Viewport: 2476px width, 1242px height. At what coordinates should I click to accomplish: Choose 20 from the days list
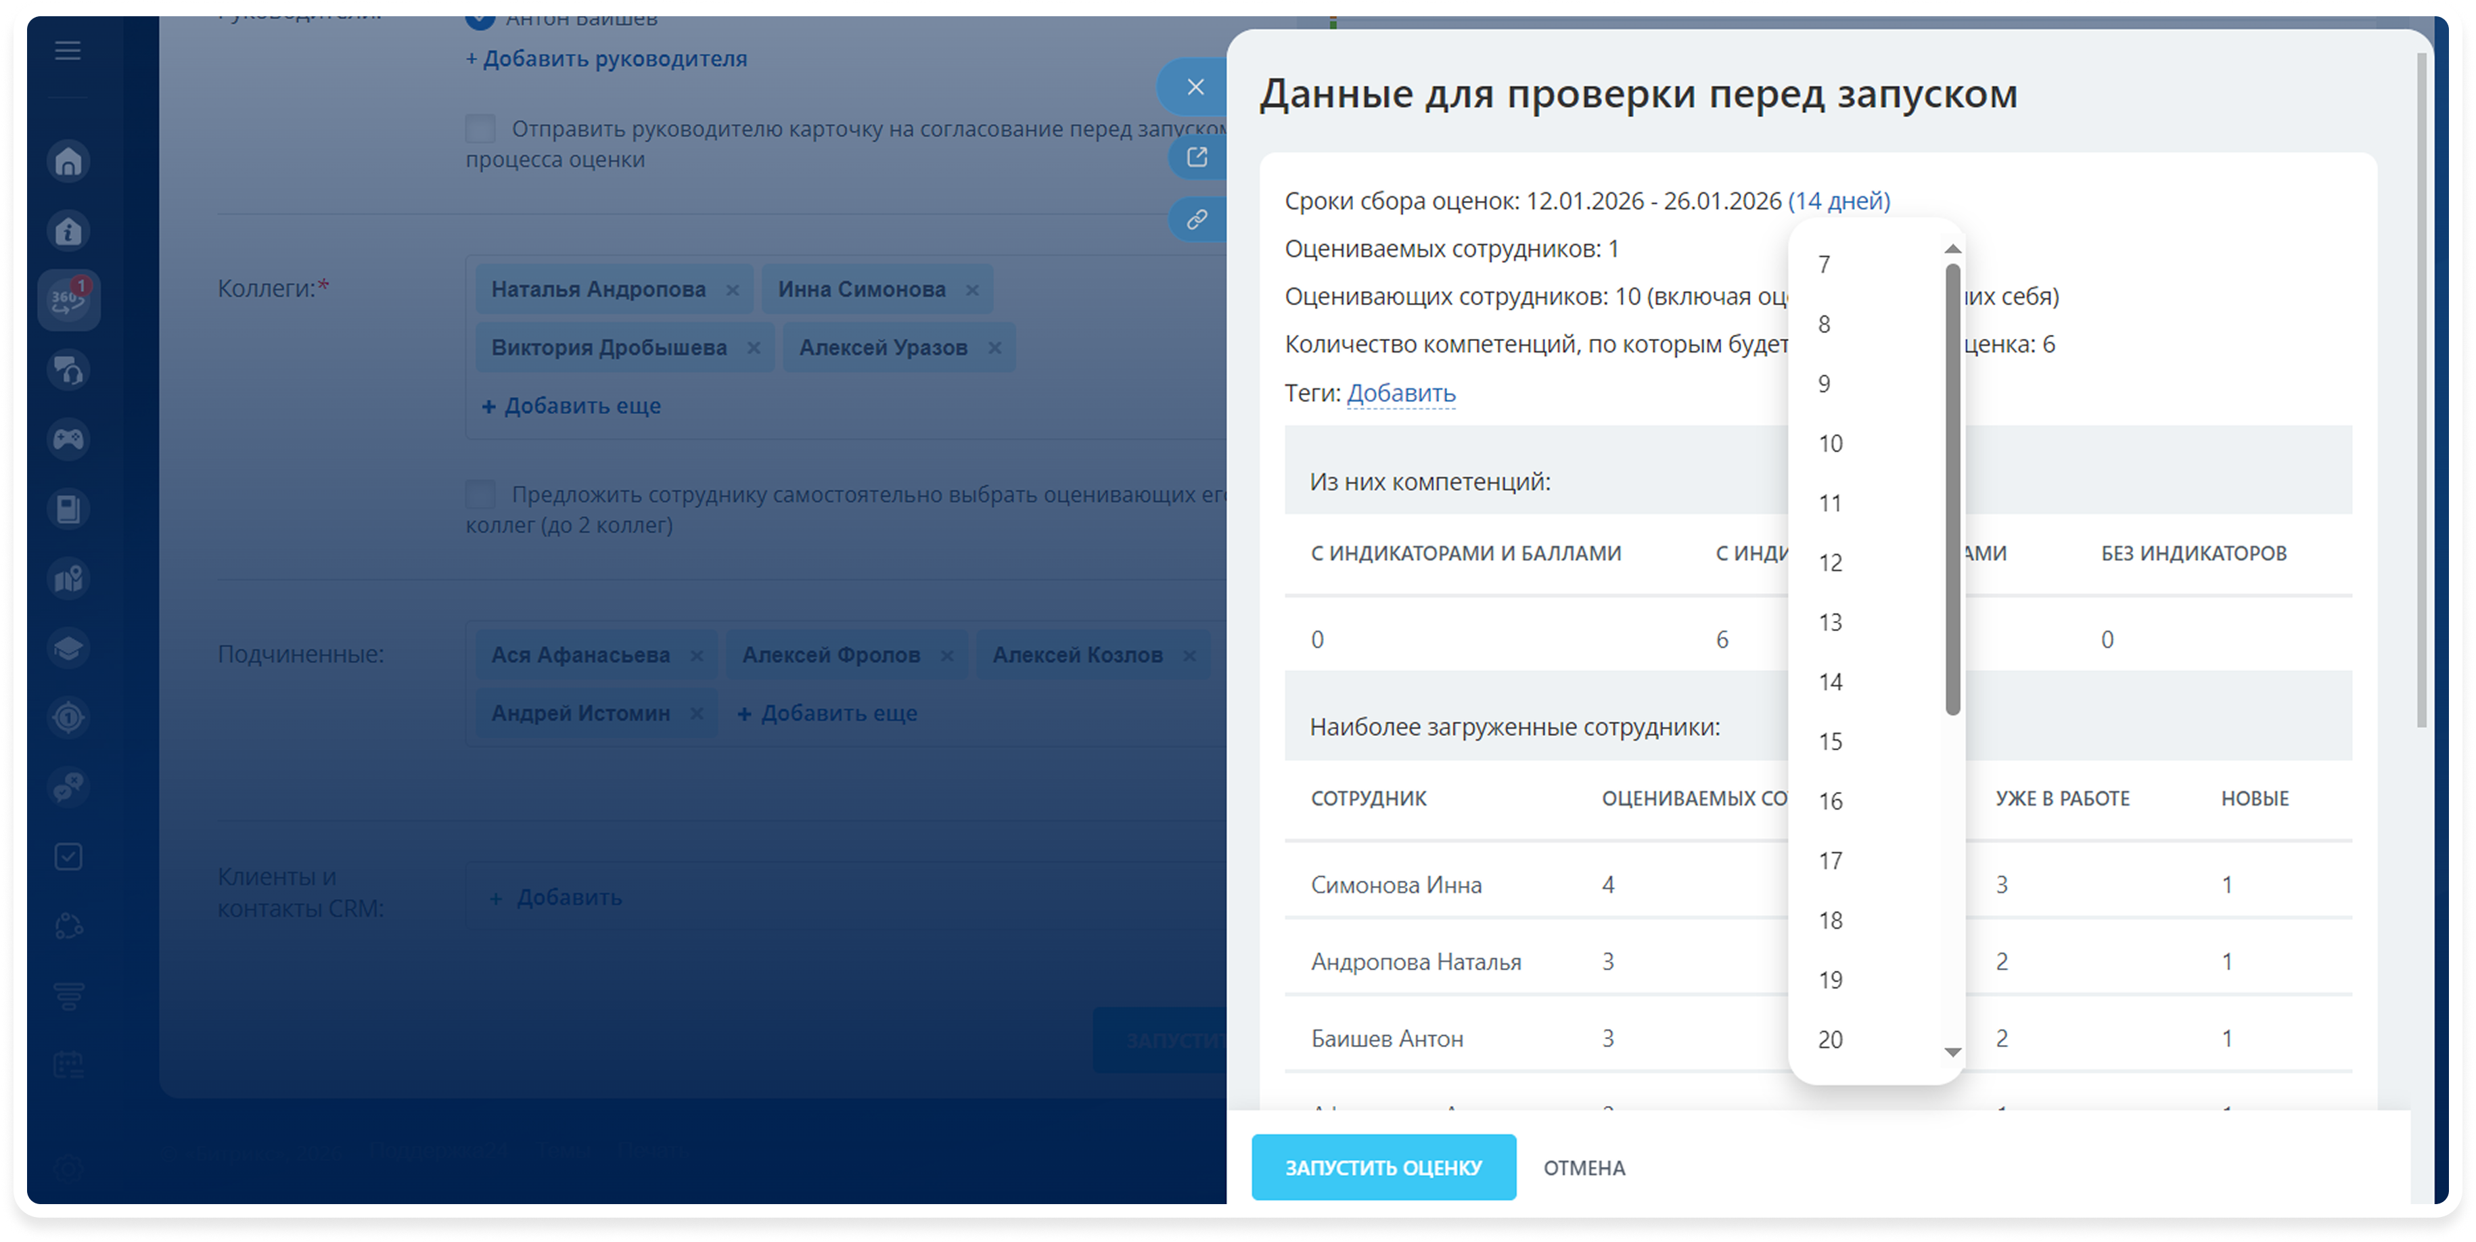pos(1830,1040)
